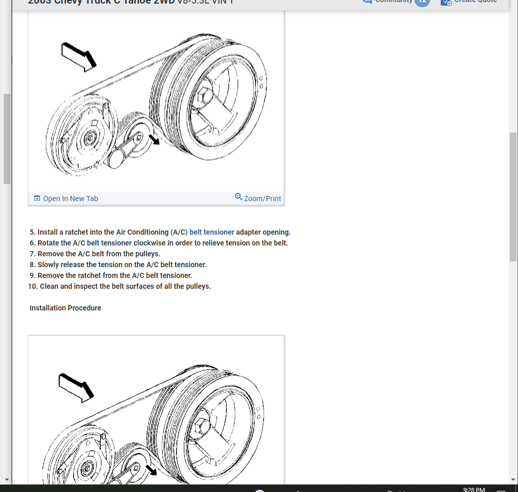Image resolution: width=518 pixels, height=492 pixels.
Task: Click the installation procedure belt diagram image
Action: tap(156, 411)
